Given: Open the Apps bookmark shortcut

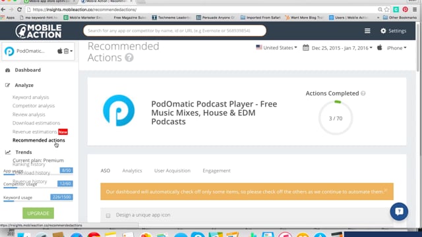Looking at the screenshot, I should (x=8, y=18).
